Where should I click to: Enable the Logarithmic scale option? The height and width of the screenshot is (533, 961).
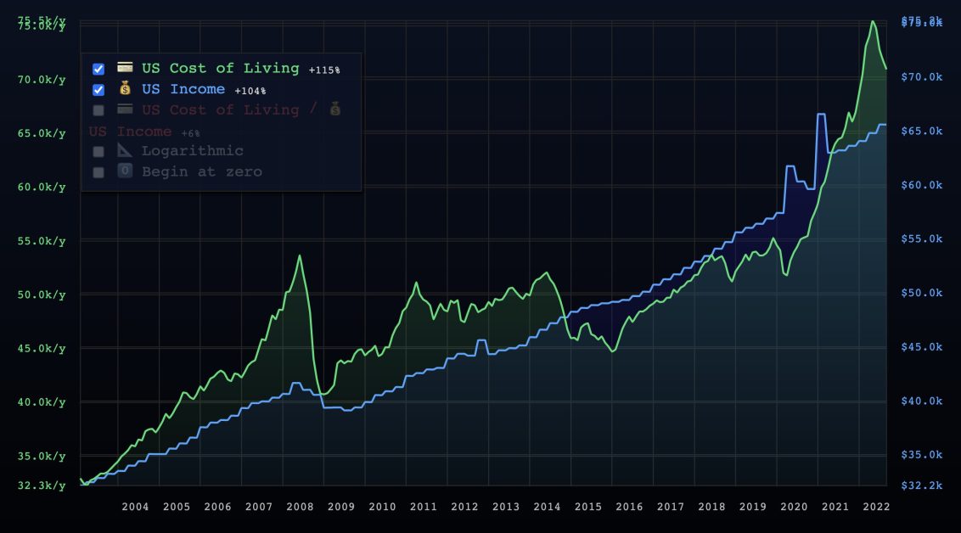[98, 150]
